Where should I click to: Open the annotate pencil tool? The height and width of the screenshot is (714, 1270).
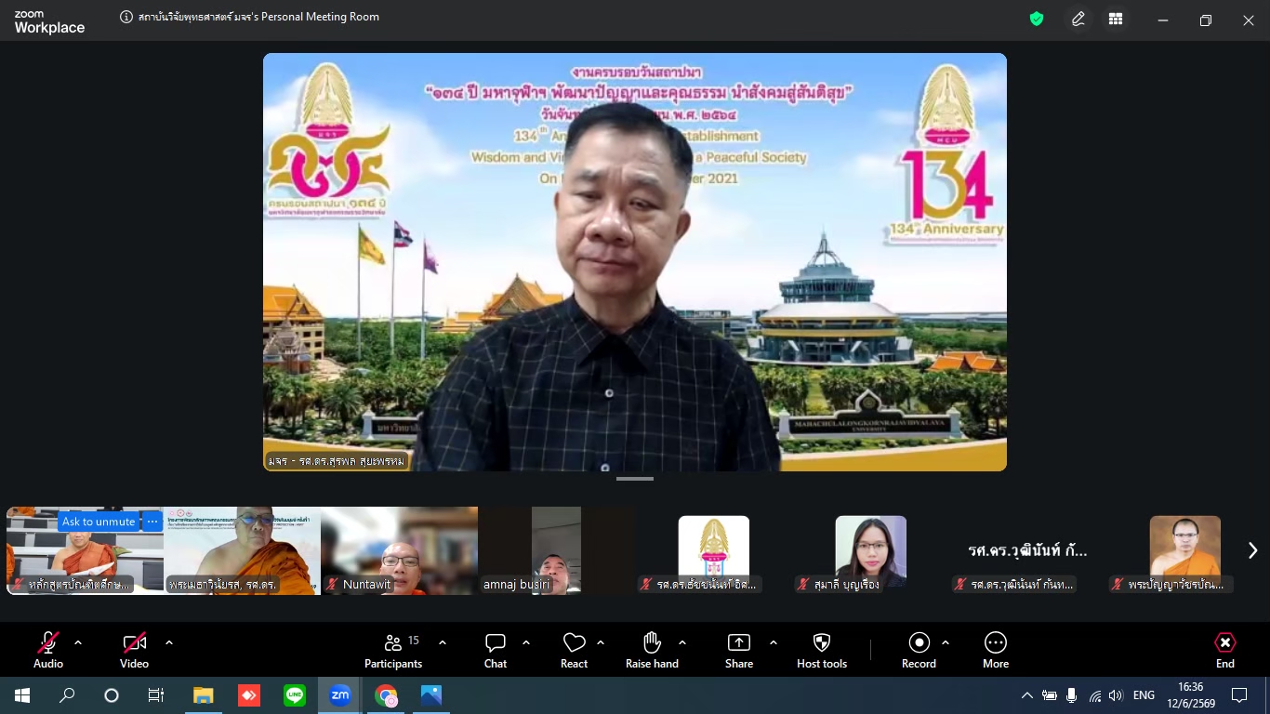coord(1078,19)
